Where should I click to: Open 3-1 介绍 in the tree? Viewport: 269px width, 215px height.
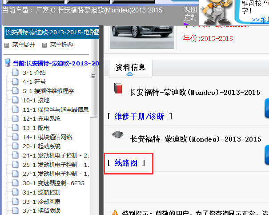[x=34, y=73]
